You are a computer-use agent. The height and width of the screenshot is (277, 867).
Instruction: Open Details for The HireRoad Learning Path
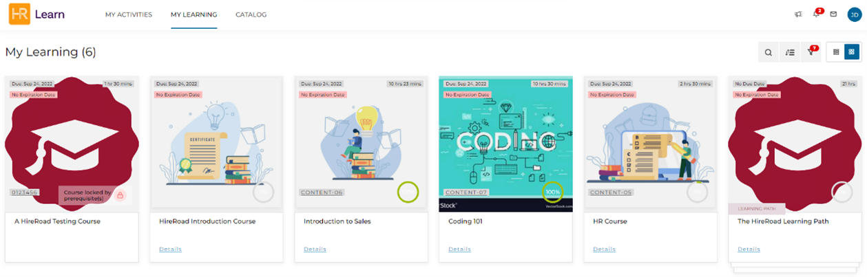tap(749, 249)
